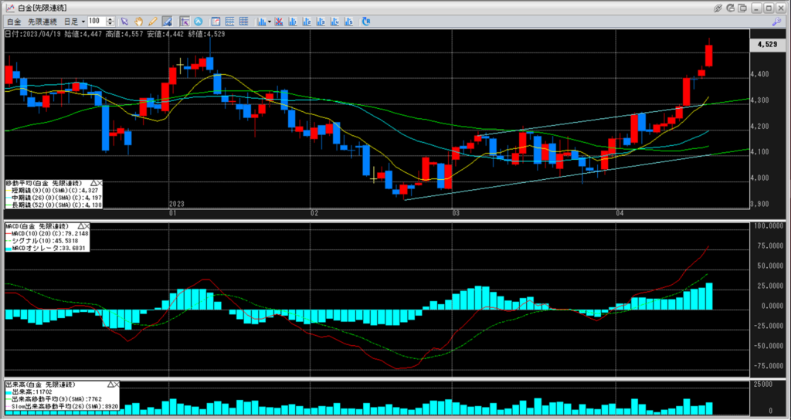Select the arrow pointer cursor tool

(124, 22)
